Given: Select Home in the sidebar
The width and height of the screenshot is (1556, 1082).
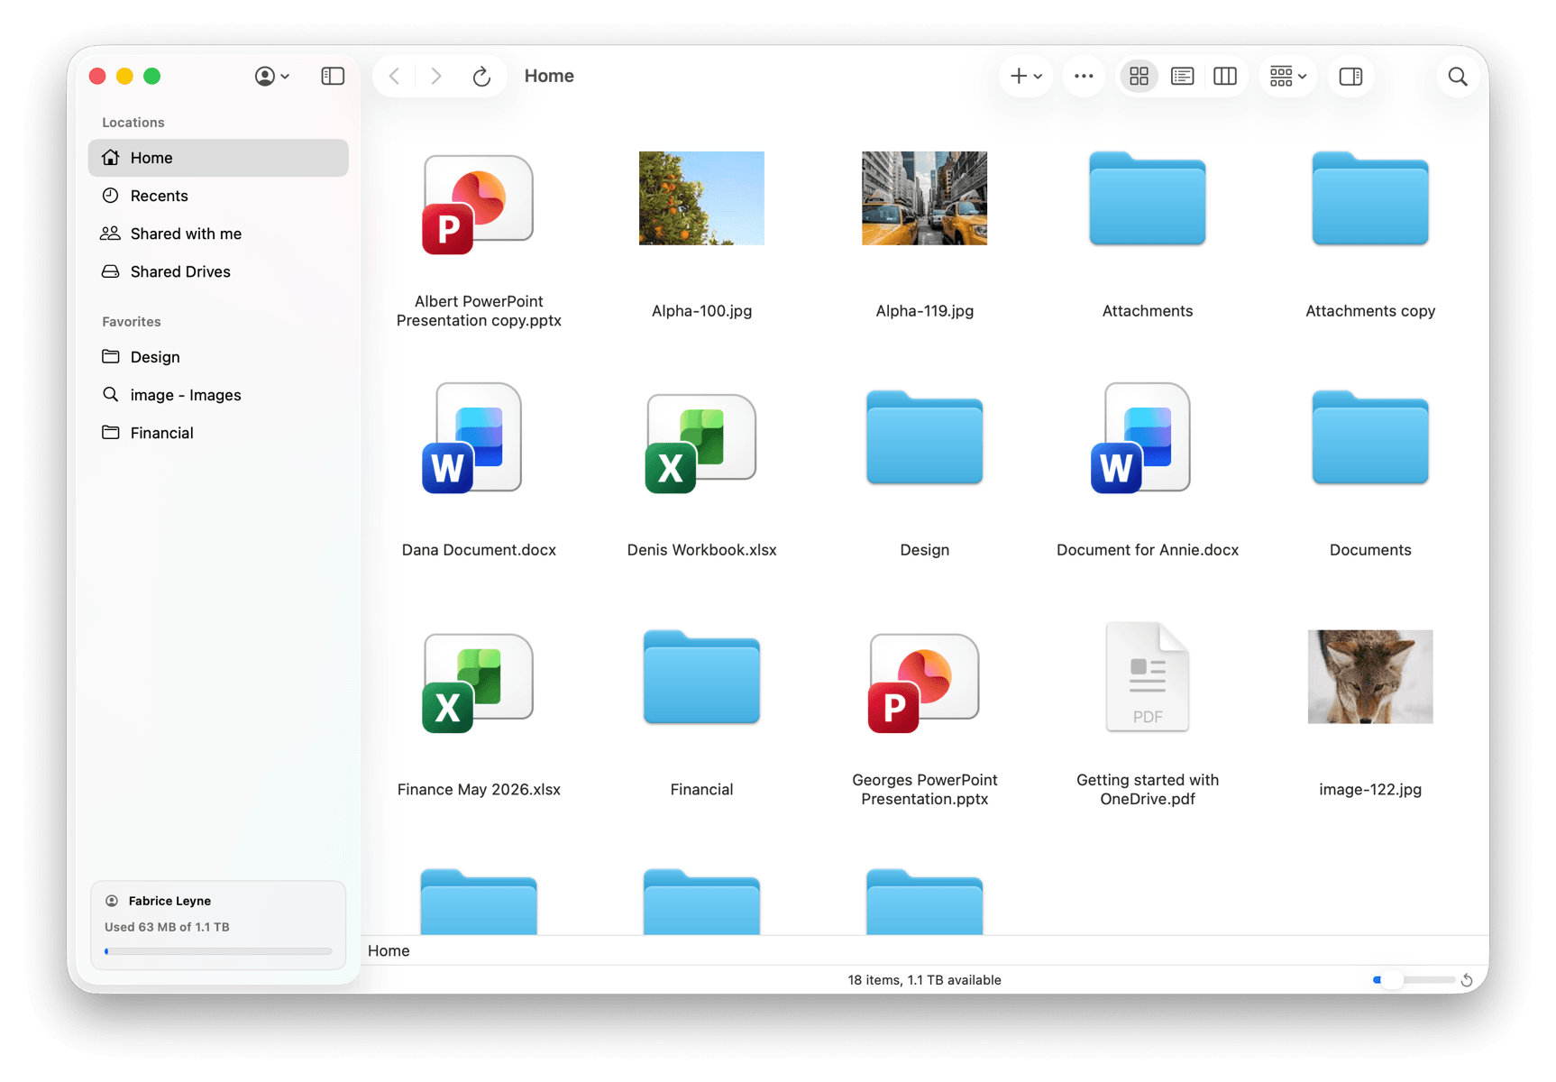Looking at the screenshot, I should point(218,158).
